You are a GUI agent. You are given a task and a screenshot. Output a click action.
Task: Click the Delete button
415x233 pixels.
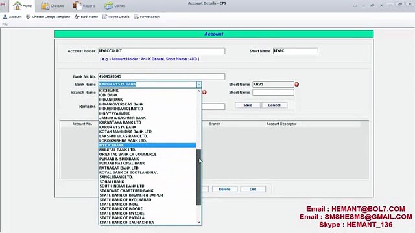[x=224, y=189]
